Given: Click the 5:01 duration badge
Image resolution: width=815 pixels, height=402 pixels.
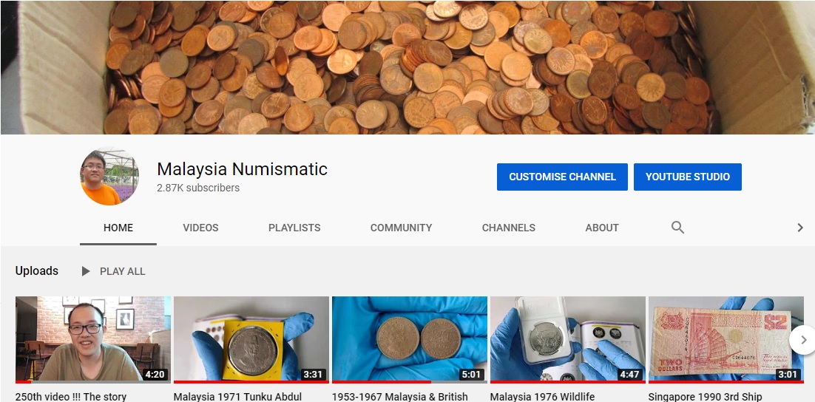Looking at the screenshot, I should pos(471,374).
